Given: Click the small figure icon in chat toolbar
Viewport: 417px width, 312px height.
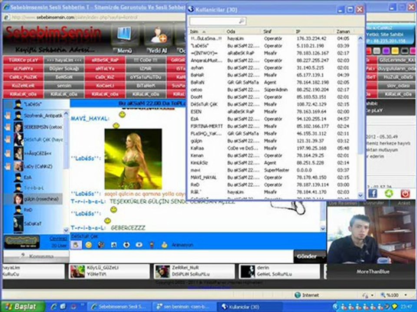Looking at the screenshot, I should pyautogui.click(x=152, y=245).
